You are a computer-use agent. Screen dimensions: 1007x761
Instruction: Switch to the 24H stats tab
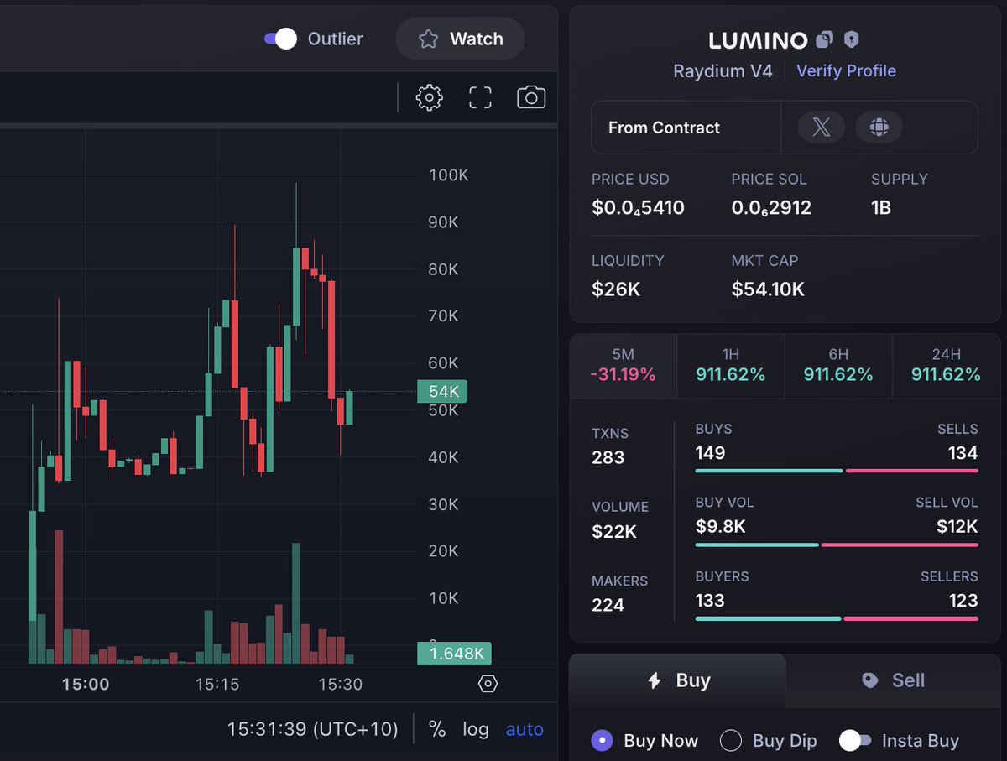(946, 365)
